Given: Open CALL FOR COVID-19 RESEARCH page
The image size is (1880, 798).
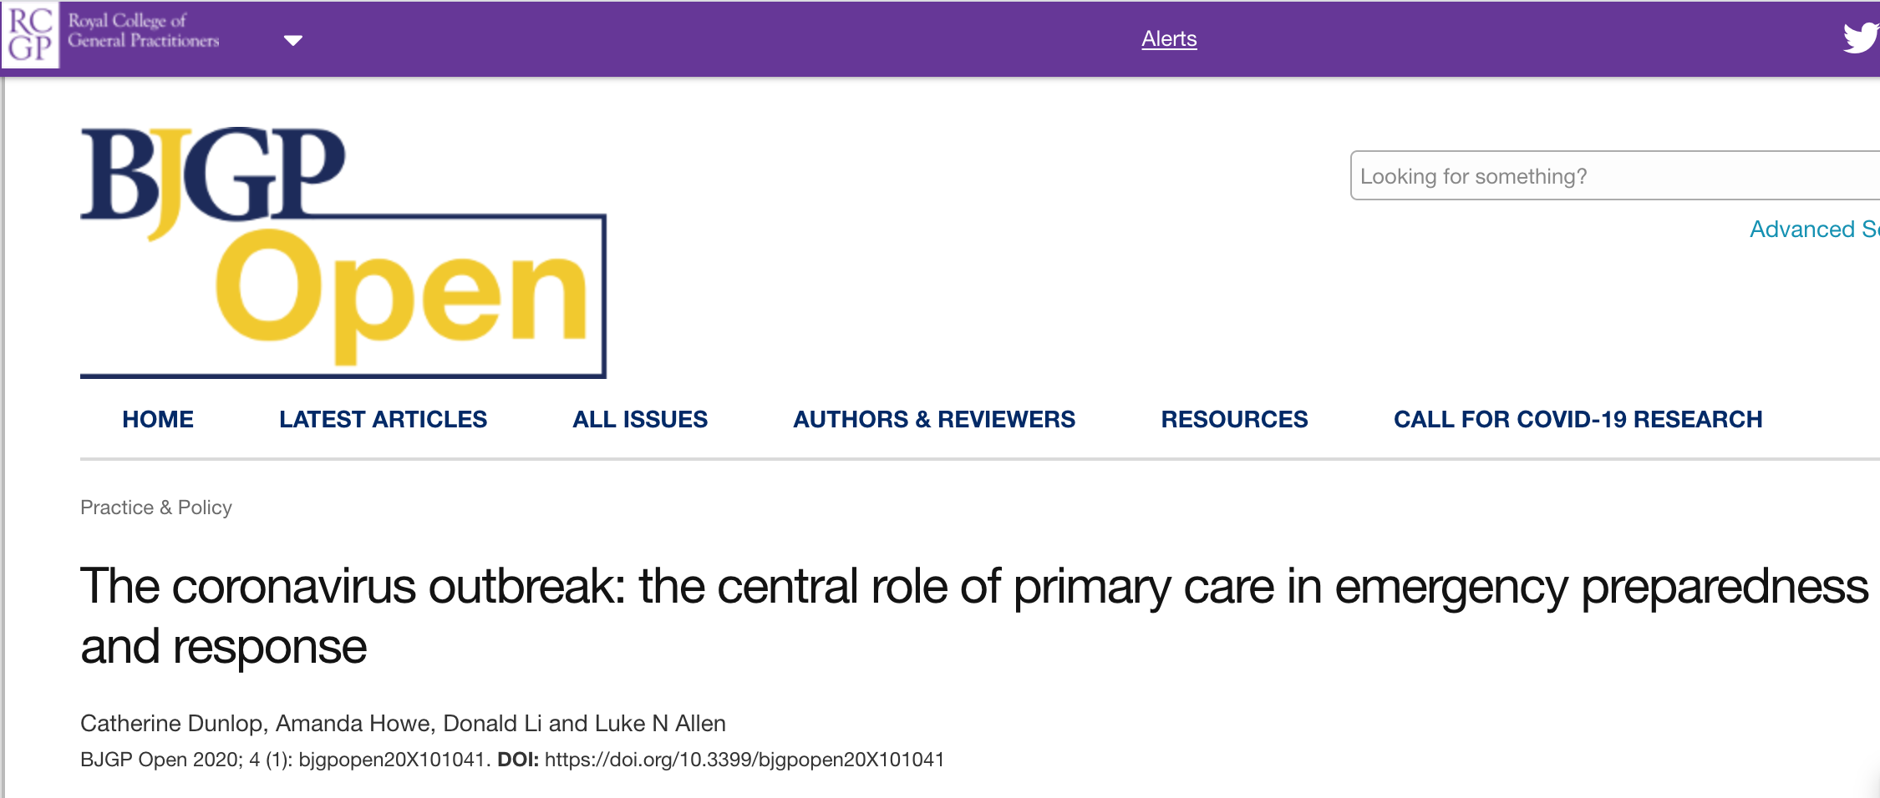Looking at the screenshot, I should 1578,419.
